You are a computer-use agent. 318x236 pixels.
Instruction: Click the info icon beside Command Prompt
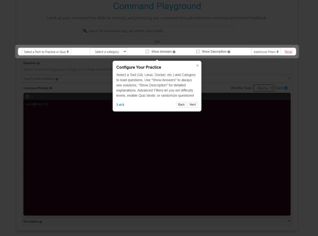click(51, 88)
